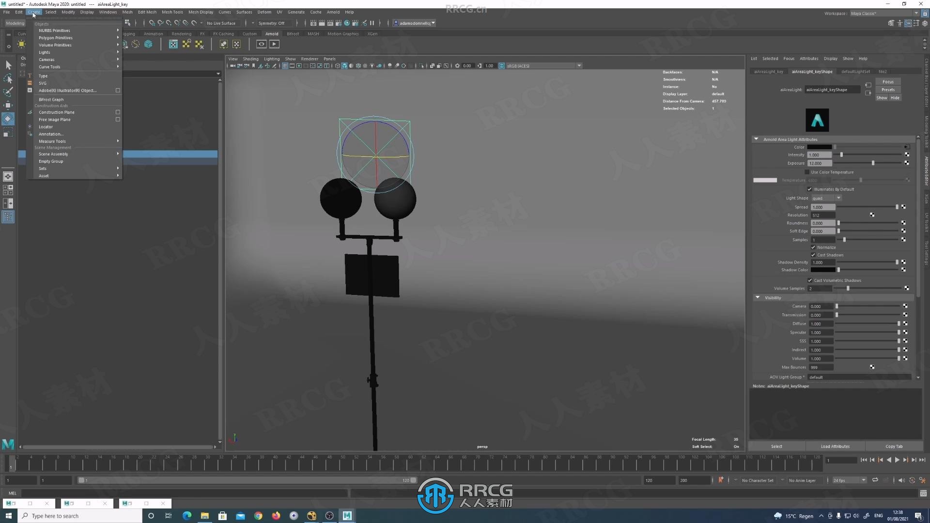The image size is (930, 523).
Task: Open the Modeling menu set dropdown
Action: pyautogui.click(x=15, y=23)
